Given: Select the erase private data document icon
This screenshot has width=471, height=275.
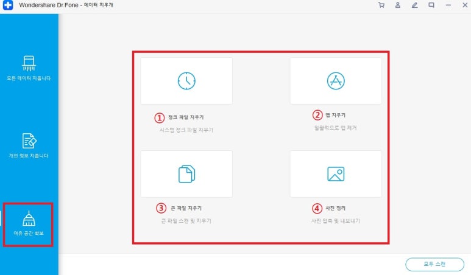Looking at the screenshot, I should click(x=29, y=141).
